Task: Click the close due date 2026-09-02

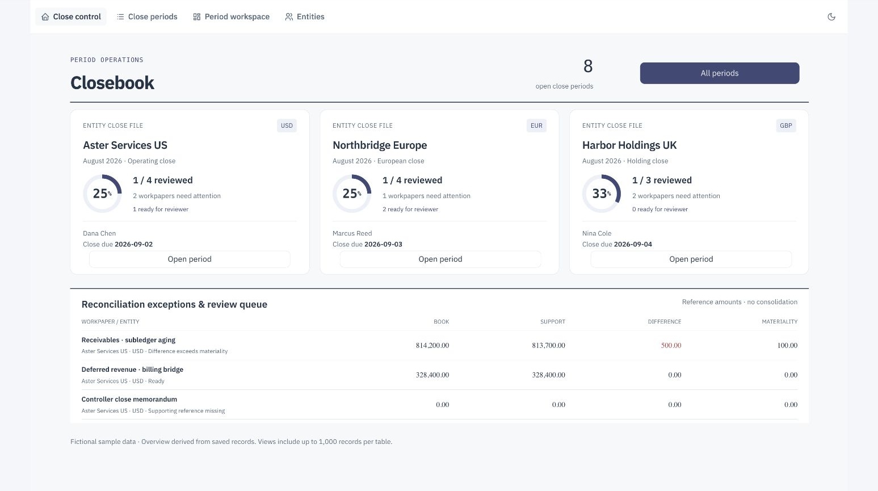Action: tap(133, 244)
